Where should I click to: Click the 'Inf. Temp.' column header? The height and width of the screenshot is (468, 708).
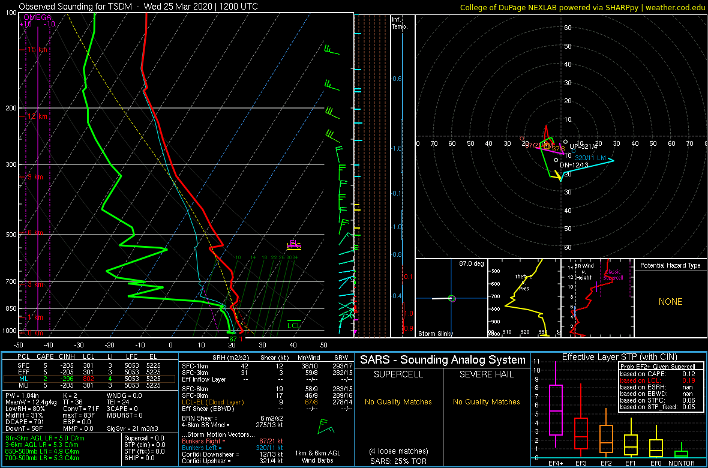[400, 23]
